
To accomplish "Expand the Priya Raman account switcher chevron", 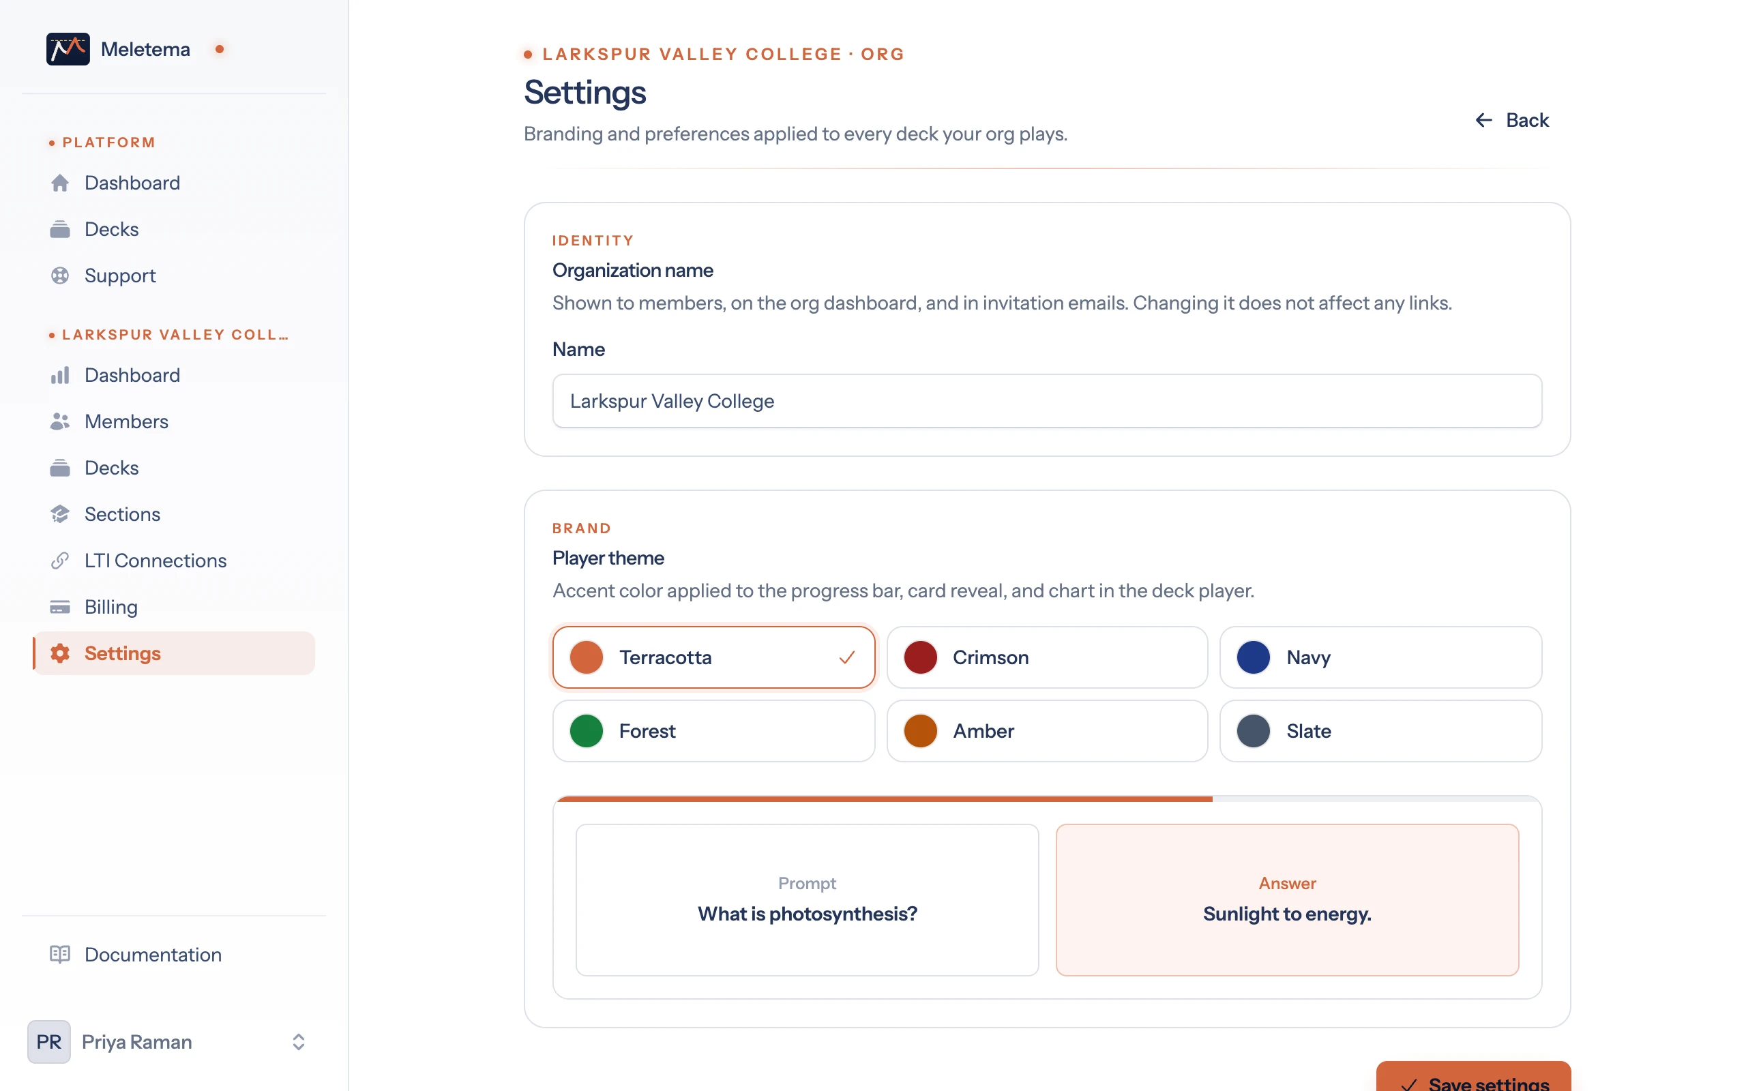I will point(298,1042).
